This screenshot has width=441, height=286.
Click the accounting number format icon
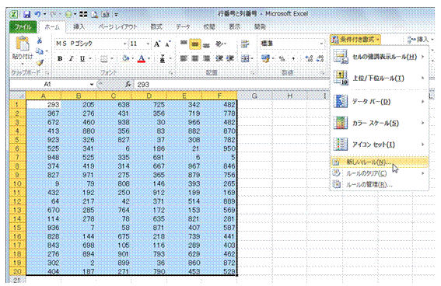click(x=265, y=59)
